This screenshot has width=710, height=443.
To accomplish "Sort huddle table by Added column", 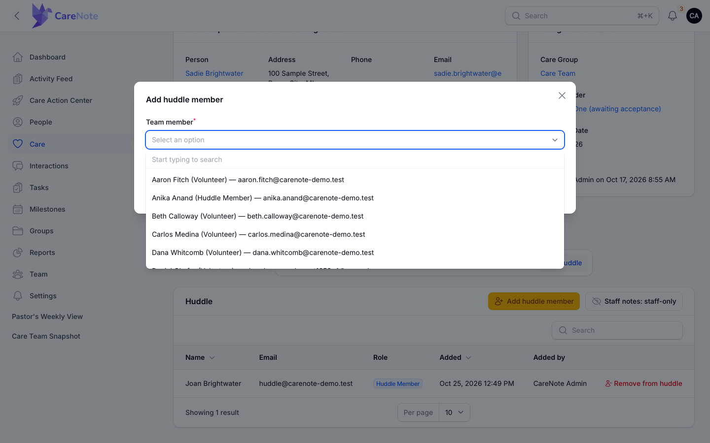I will pyautogui.click(x=455, y=357).
